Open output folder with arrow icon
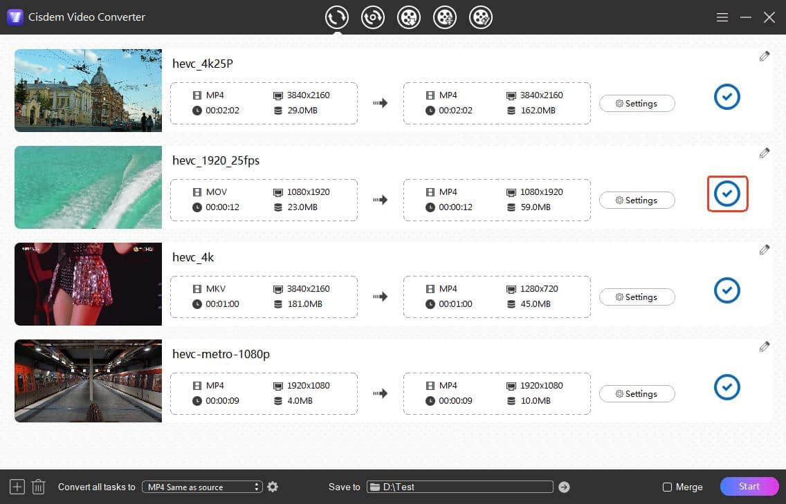Viewport: 786px width, 504px height. tap(564, 487)
